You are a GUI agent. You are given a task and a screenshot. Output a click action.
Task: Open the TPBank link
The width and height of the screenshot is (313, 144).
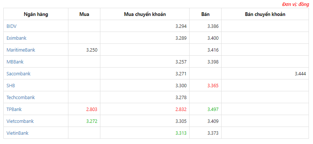click(x=14, y=109)
